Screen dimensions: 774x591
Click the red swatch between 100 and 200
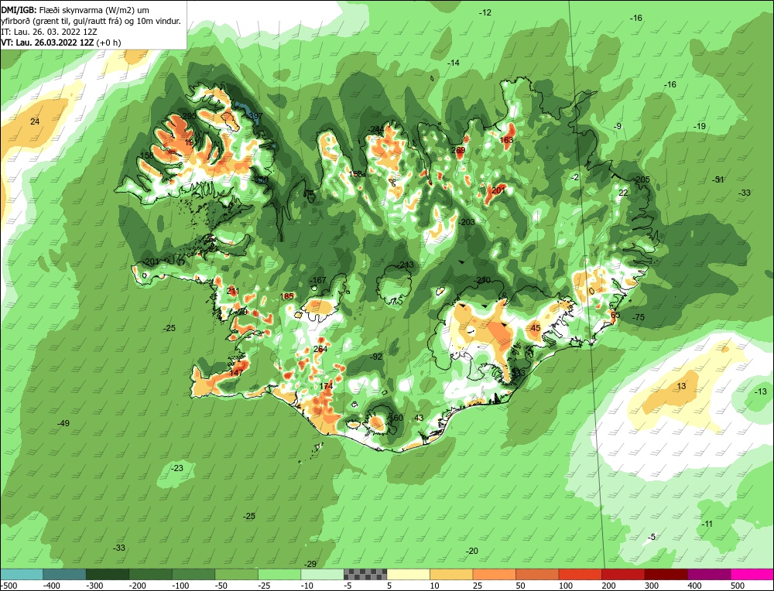pyautogui.click(x=580, y=574)
